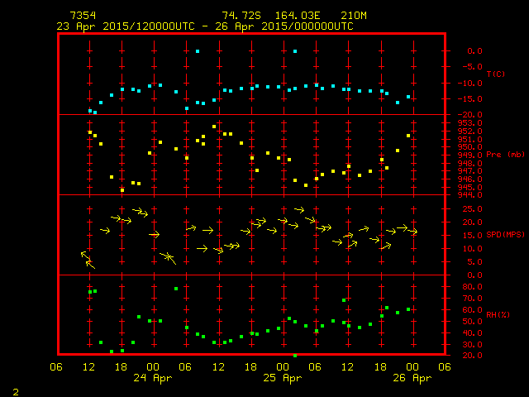Click the lowest yellow pressure point on 23 Apr
The width and height of the screenshot is (529, 397).
(x=122, y=190)
